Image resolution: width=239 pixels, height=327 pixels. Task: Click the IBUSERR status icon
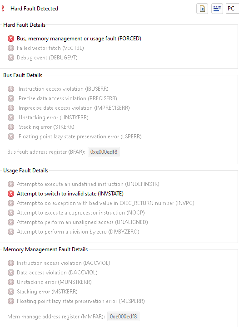pyautogui.click(x=11, y=89)
